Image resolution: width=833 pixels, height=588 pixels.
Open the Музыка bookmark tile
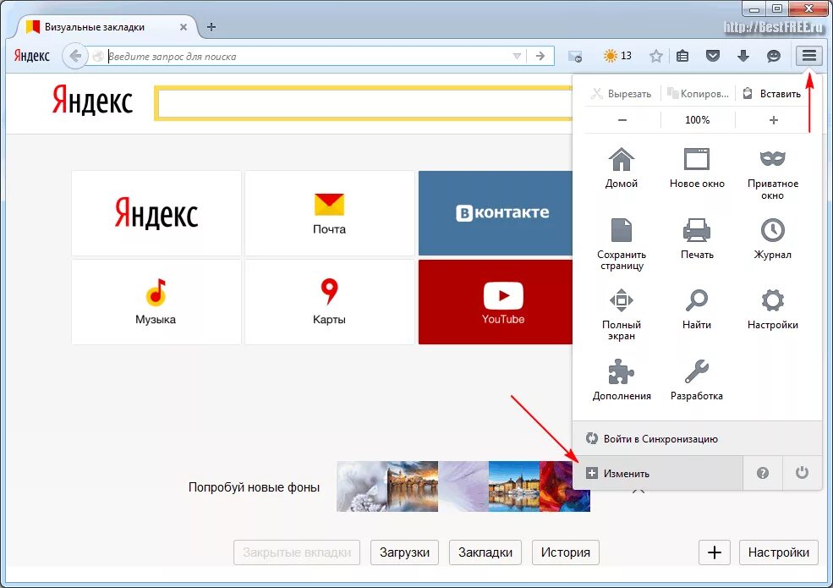pyautogui.click(x=156, y=302)
